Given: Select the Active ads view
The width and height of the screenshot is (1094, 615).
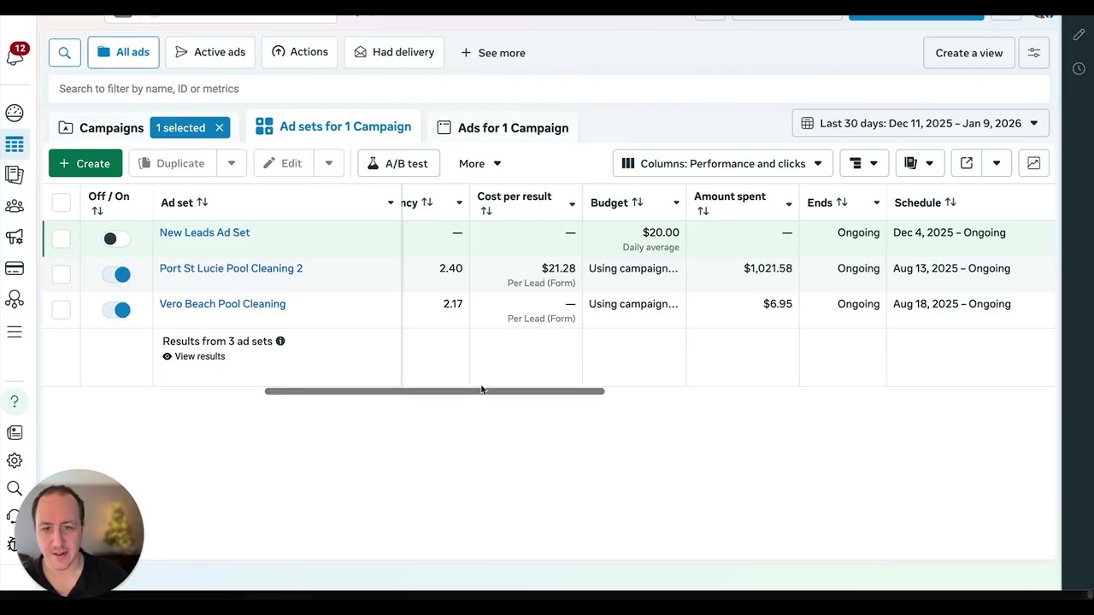Looking at the screenshot, I should pyautogui.click(x=210, y=52).
